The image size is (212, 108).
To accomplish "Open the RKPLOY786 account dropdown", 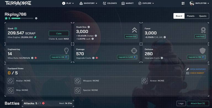I will coord(199,3).
